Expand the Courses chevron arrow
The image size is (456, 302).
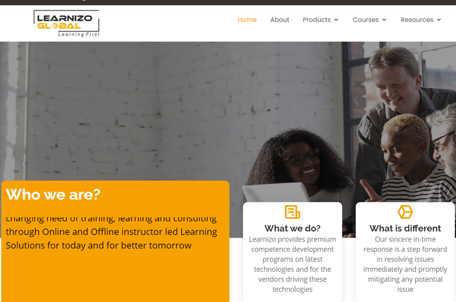coord(384,20)
